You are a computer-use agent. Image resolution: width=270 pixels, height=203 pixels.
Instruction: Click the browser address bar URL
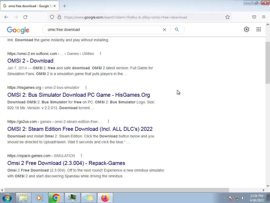click(125, 17)
